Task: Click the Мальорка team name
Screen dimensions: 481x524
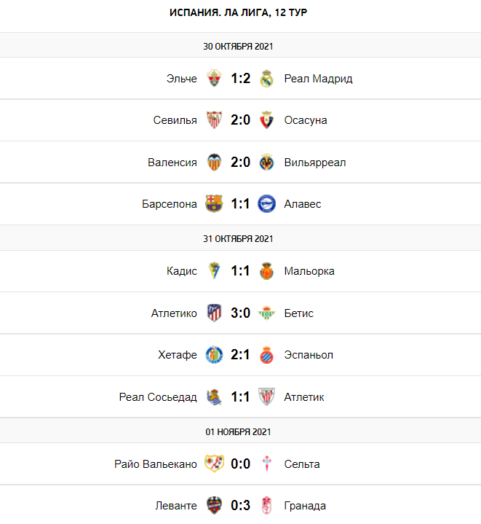Action: (x=309, y=271)
